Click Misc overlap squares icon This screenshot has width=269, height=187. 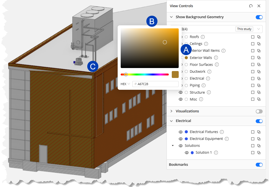[259, 99]
